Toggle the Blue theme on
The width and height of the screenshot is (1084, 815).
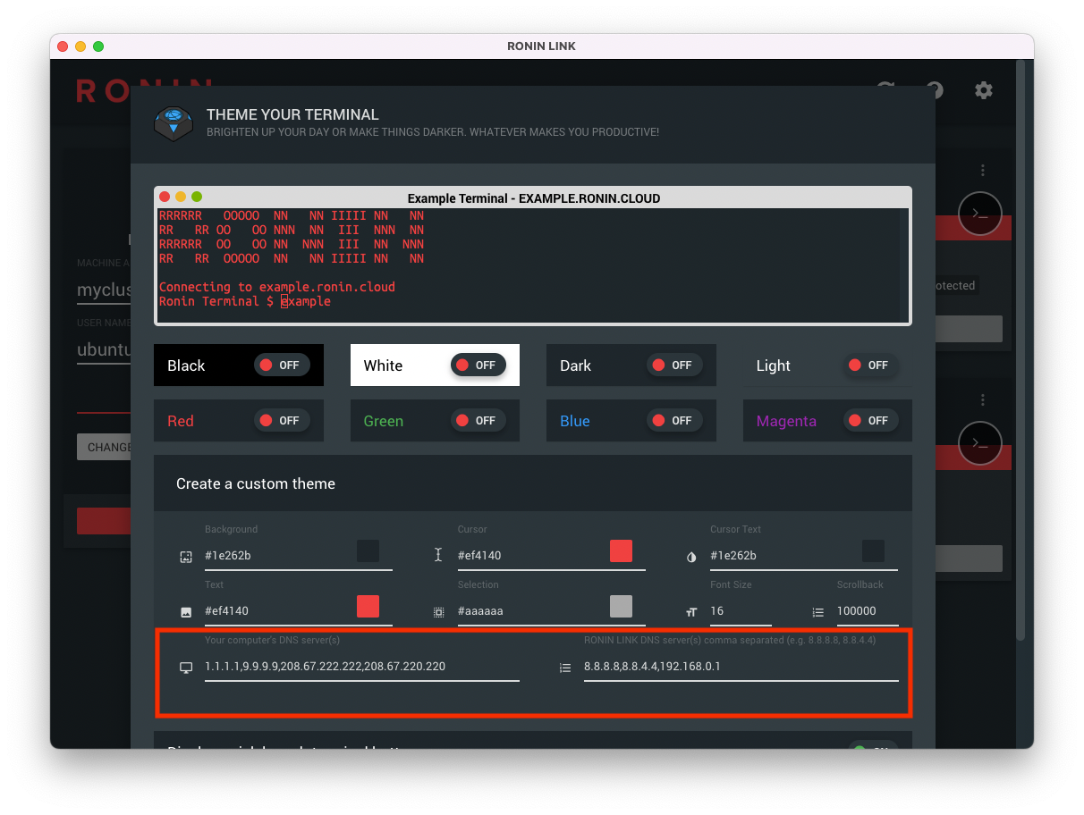pyautogui.click(x=674, y=421)
